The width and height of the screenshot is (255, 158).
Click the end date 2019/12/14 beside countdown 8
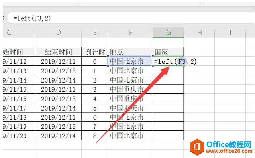pyautogui.click(x=58, y=136)
